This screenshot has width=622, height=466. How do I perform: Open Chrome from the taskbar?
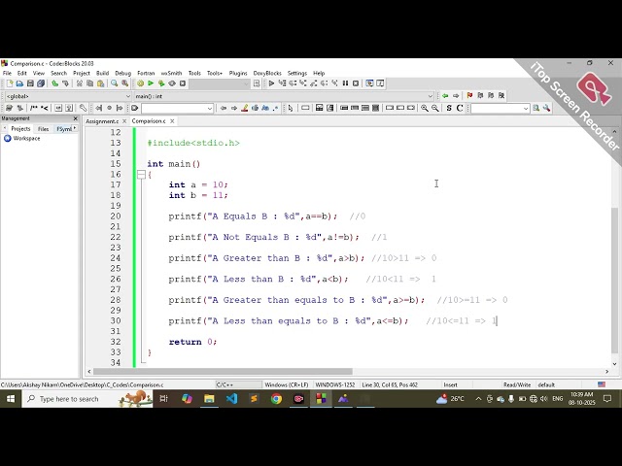[276, 399]
